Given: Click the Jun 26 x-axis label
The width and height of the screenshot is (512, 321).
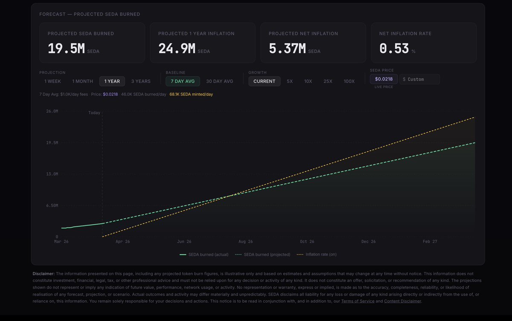Looking at the screenshot, I should click(184, 242).
